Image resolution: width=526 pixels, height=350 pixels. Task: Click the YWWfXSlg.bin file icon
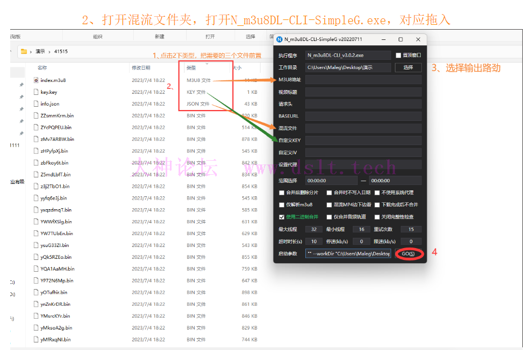pyautogui.click(x=36, y=221)
